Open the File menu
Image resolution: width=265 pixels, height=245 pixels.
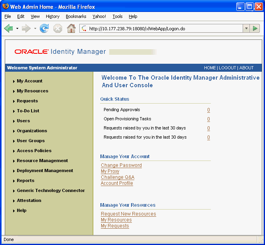8,16
